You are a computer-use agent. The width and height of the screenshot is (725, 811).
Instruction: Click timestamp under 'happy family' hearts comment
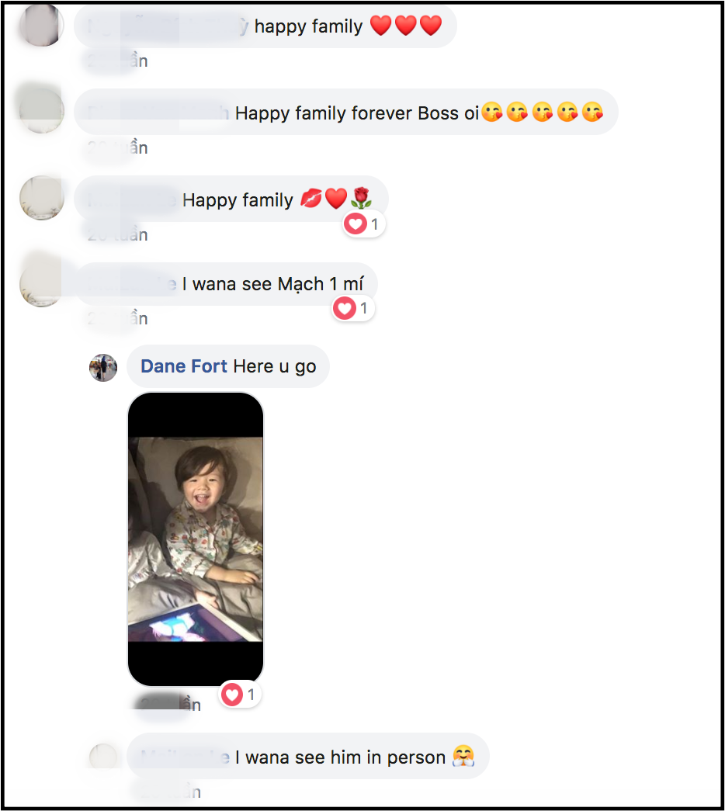tap(117, 61)
